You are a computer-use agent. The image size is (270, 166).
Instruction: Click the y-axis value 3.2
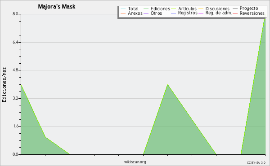pos(15,98)
